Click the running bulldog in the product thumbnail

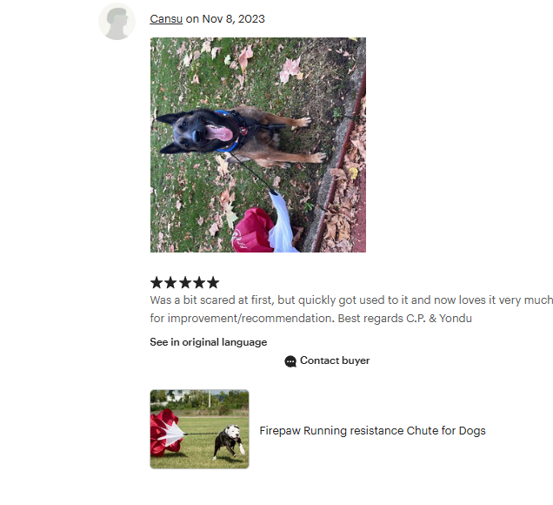tap(229, 441)
